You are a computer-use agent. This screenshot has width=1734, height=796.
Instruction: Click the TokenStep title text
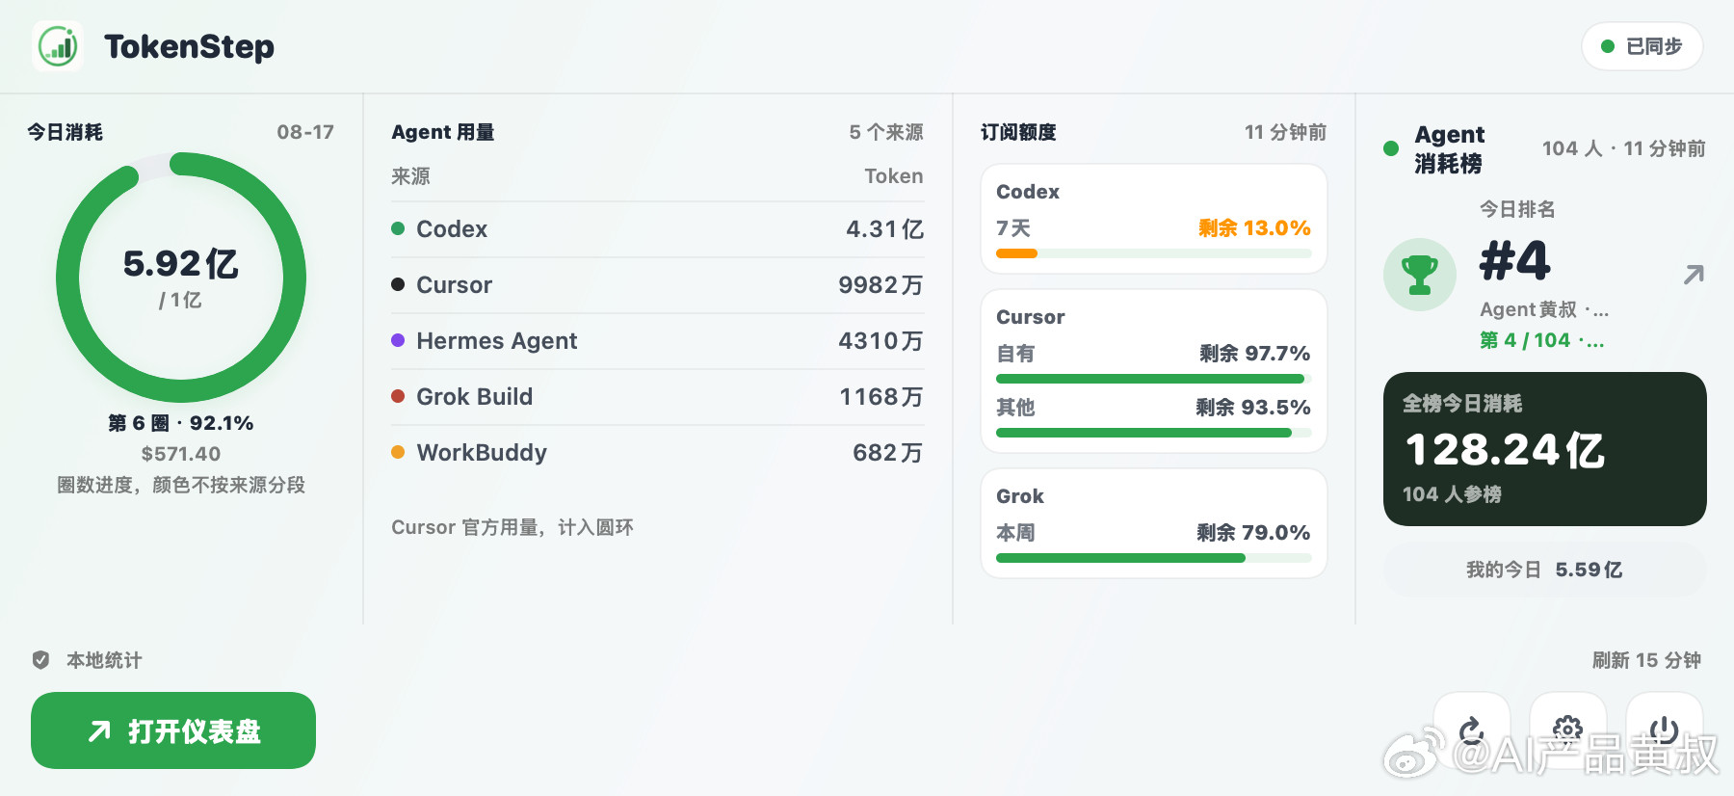pos(189,46)
